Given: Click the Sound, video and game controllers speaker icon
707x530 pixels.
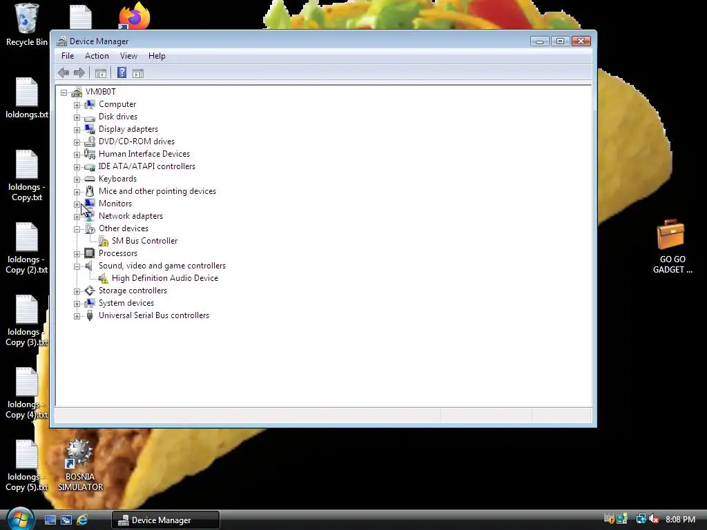Looking at the screenshot, I should (x=89, y=266).
